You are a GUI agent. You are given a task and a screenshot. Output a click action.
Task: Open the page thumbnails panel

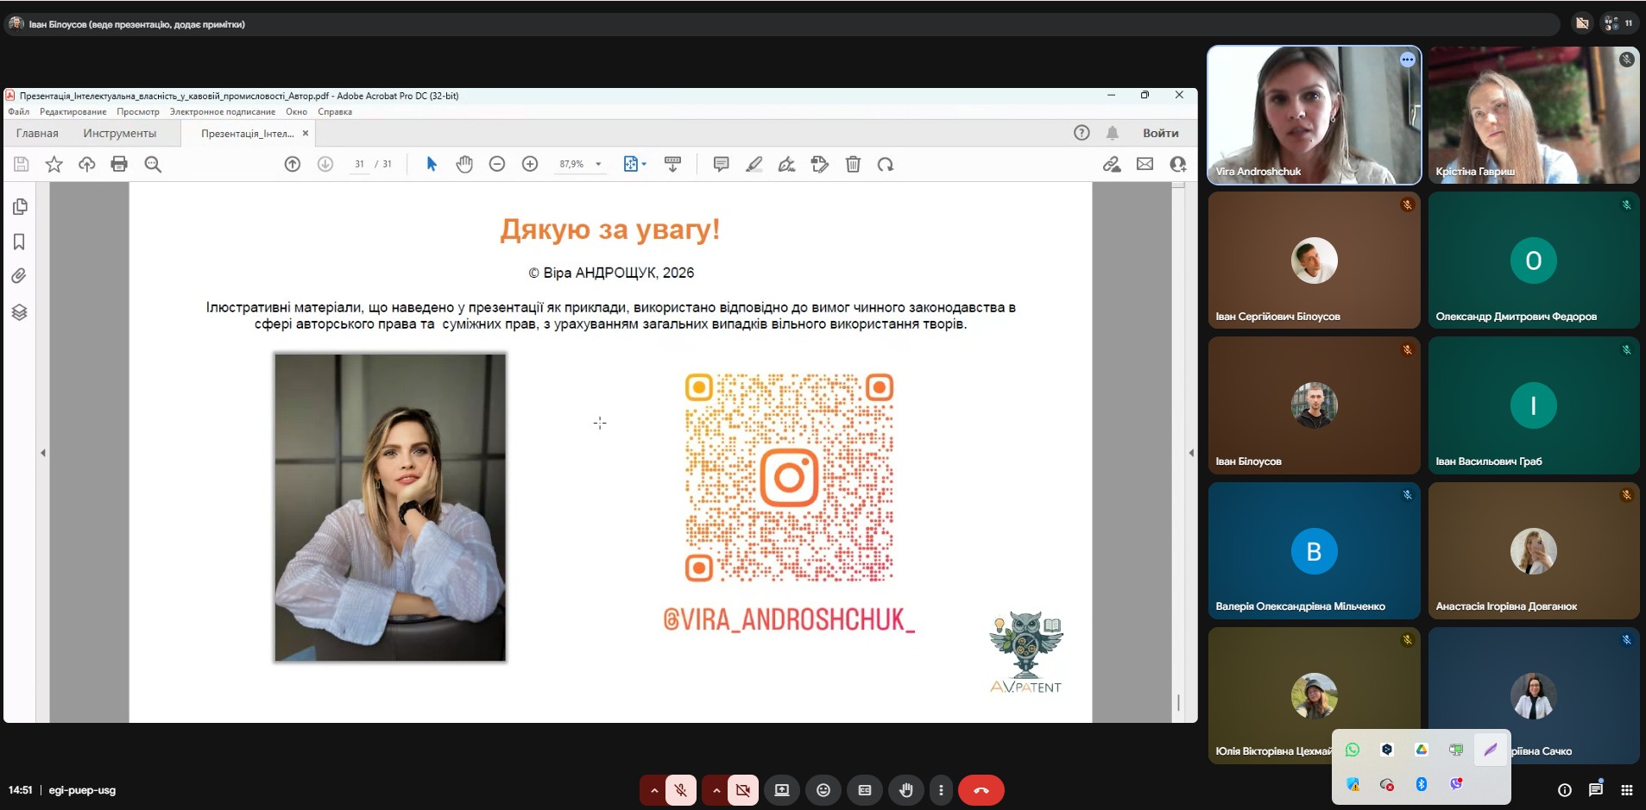[20, 207]
